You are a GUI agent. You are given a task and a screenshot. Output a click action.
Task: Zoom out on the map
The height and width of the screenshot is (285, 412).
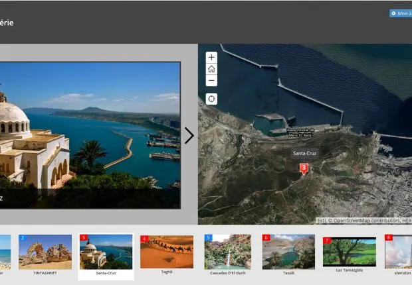pyautogui.click(x=211, y=81)
